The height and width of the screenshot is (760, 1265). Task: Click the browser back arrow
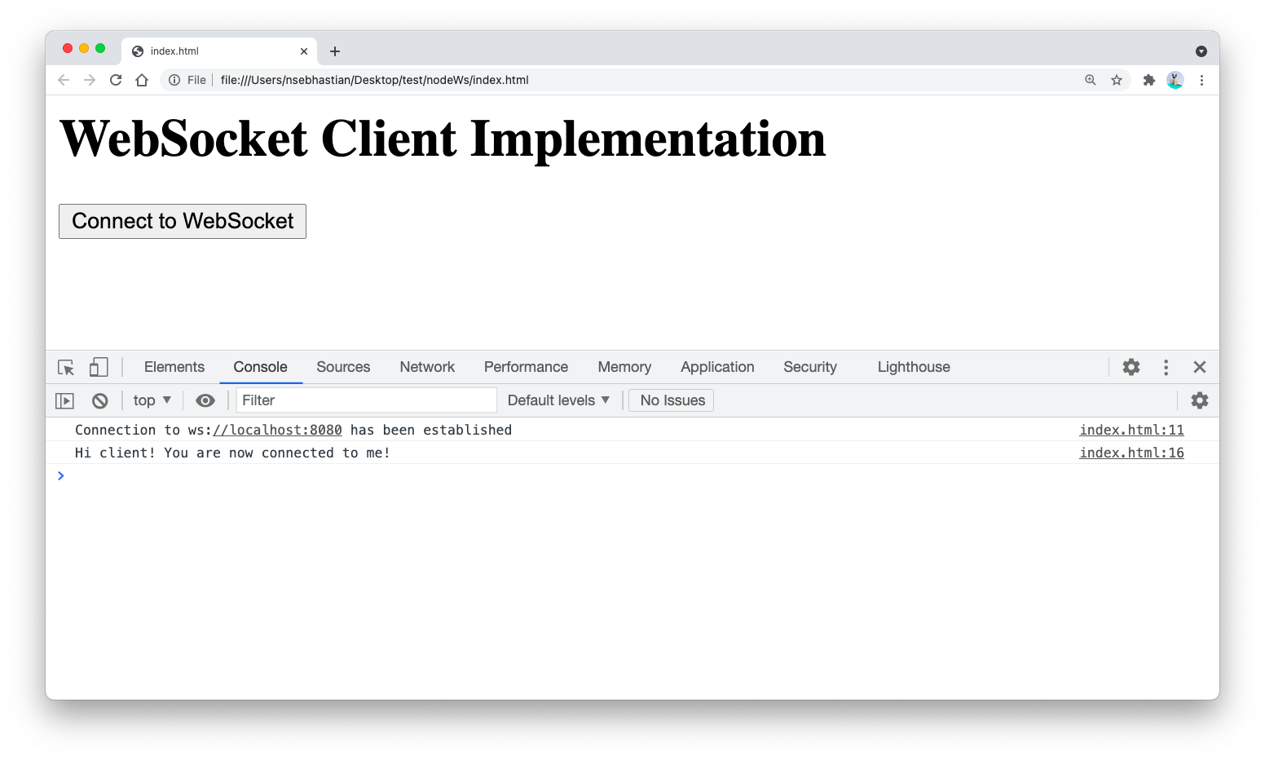click(x=64, y=80)
